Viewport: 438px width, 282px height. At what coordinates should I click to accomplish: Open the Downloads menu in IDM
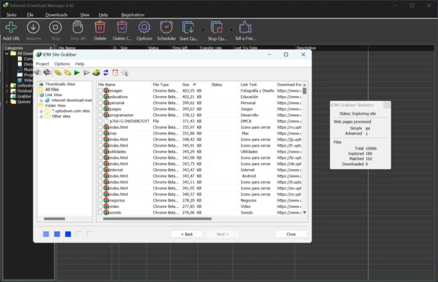pyautogui.click(x=56, y=15)
